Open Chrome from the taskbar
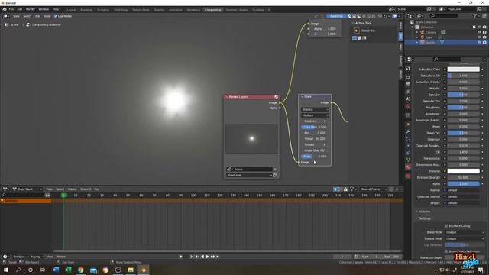Screen dimensions: 489x275 tap(81, 270)
